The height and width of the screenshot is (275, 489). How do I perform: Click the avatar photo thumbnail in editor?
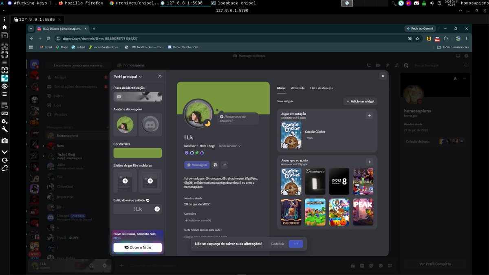click(x=125, y=125)
